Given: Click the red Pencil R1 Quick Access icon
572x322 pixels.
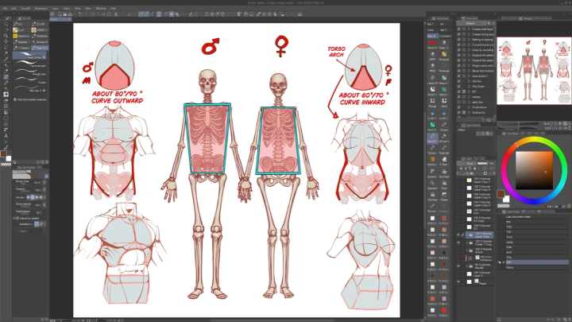Looking at the screenshot, I should tap(432, 44).
